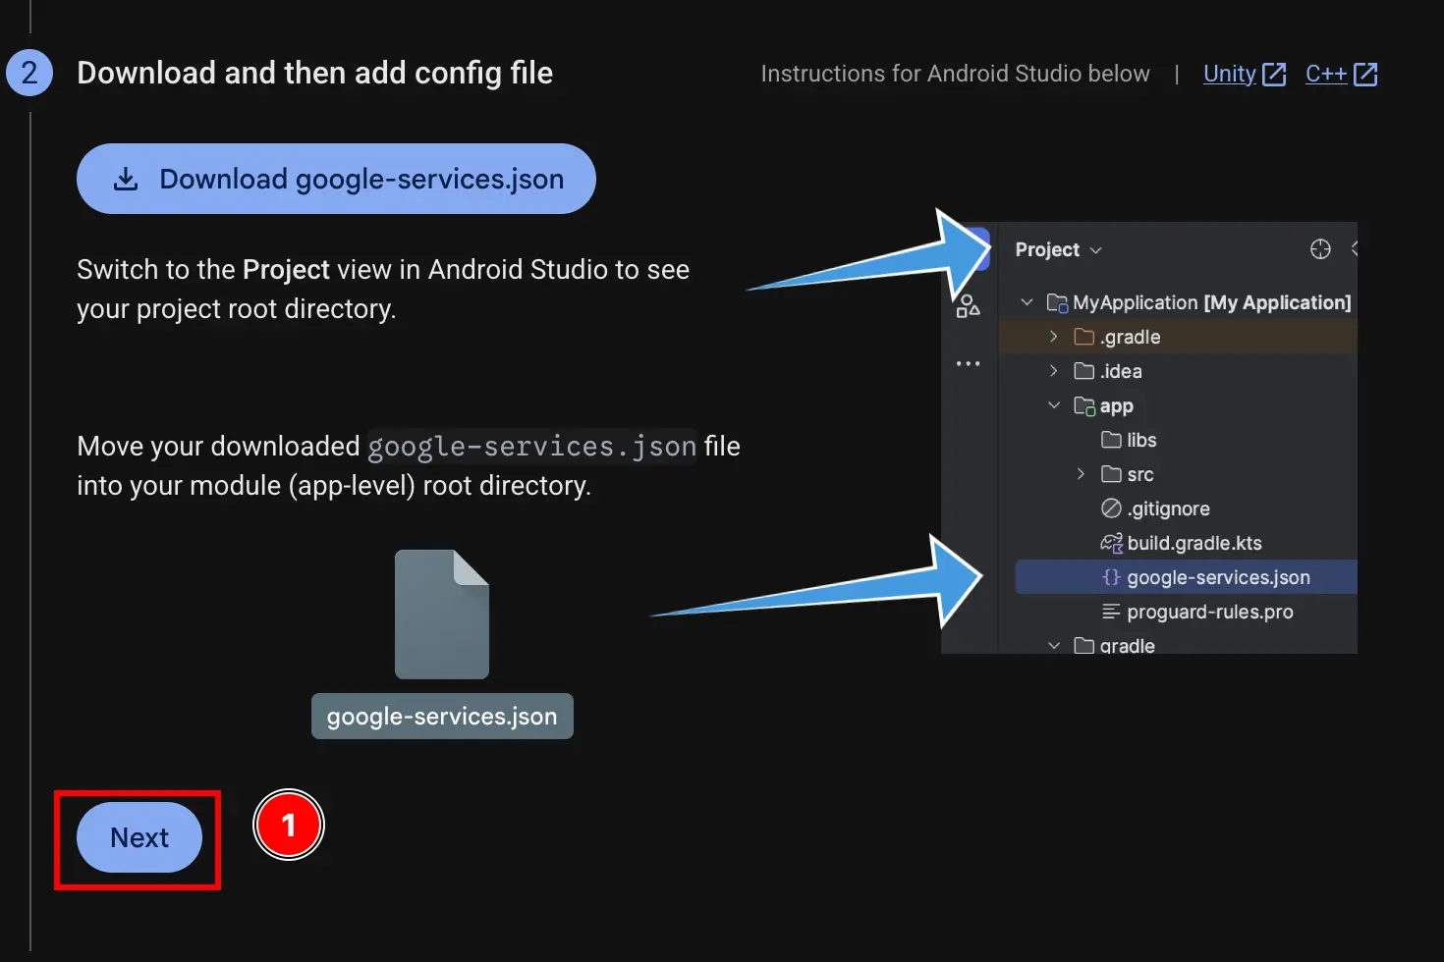Click the external link icon next to Unity
Screen dimensions: 1444x962
(x=1276, y=74)
